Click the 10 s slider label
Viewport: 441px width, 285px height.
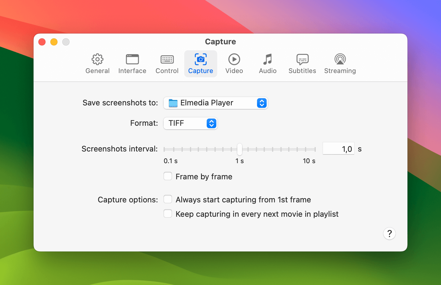coord(309,161)
